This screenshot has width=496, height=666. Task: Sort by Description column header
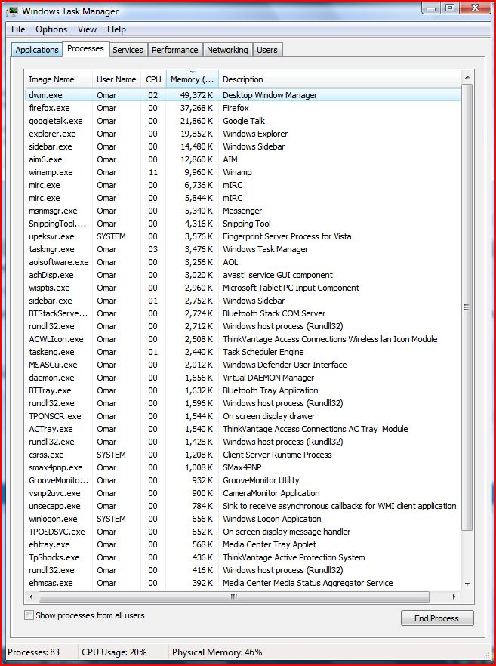[340, 79]
